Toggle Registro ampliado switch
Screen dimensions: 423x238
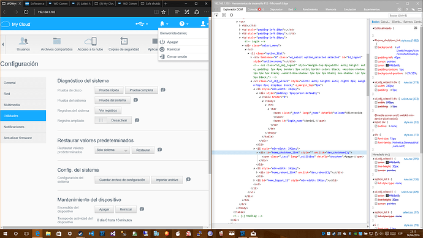113,120
